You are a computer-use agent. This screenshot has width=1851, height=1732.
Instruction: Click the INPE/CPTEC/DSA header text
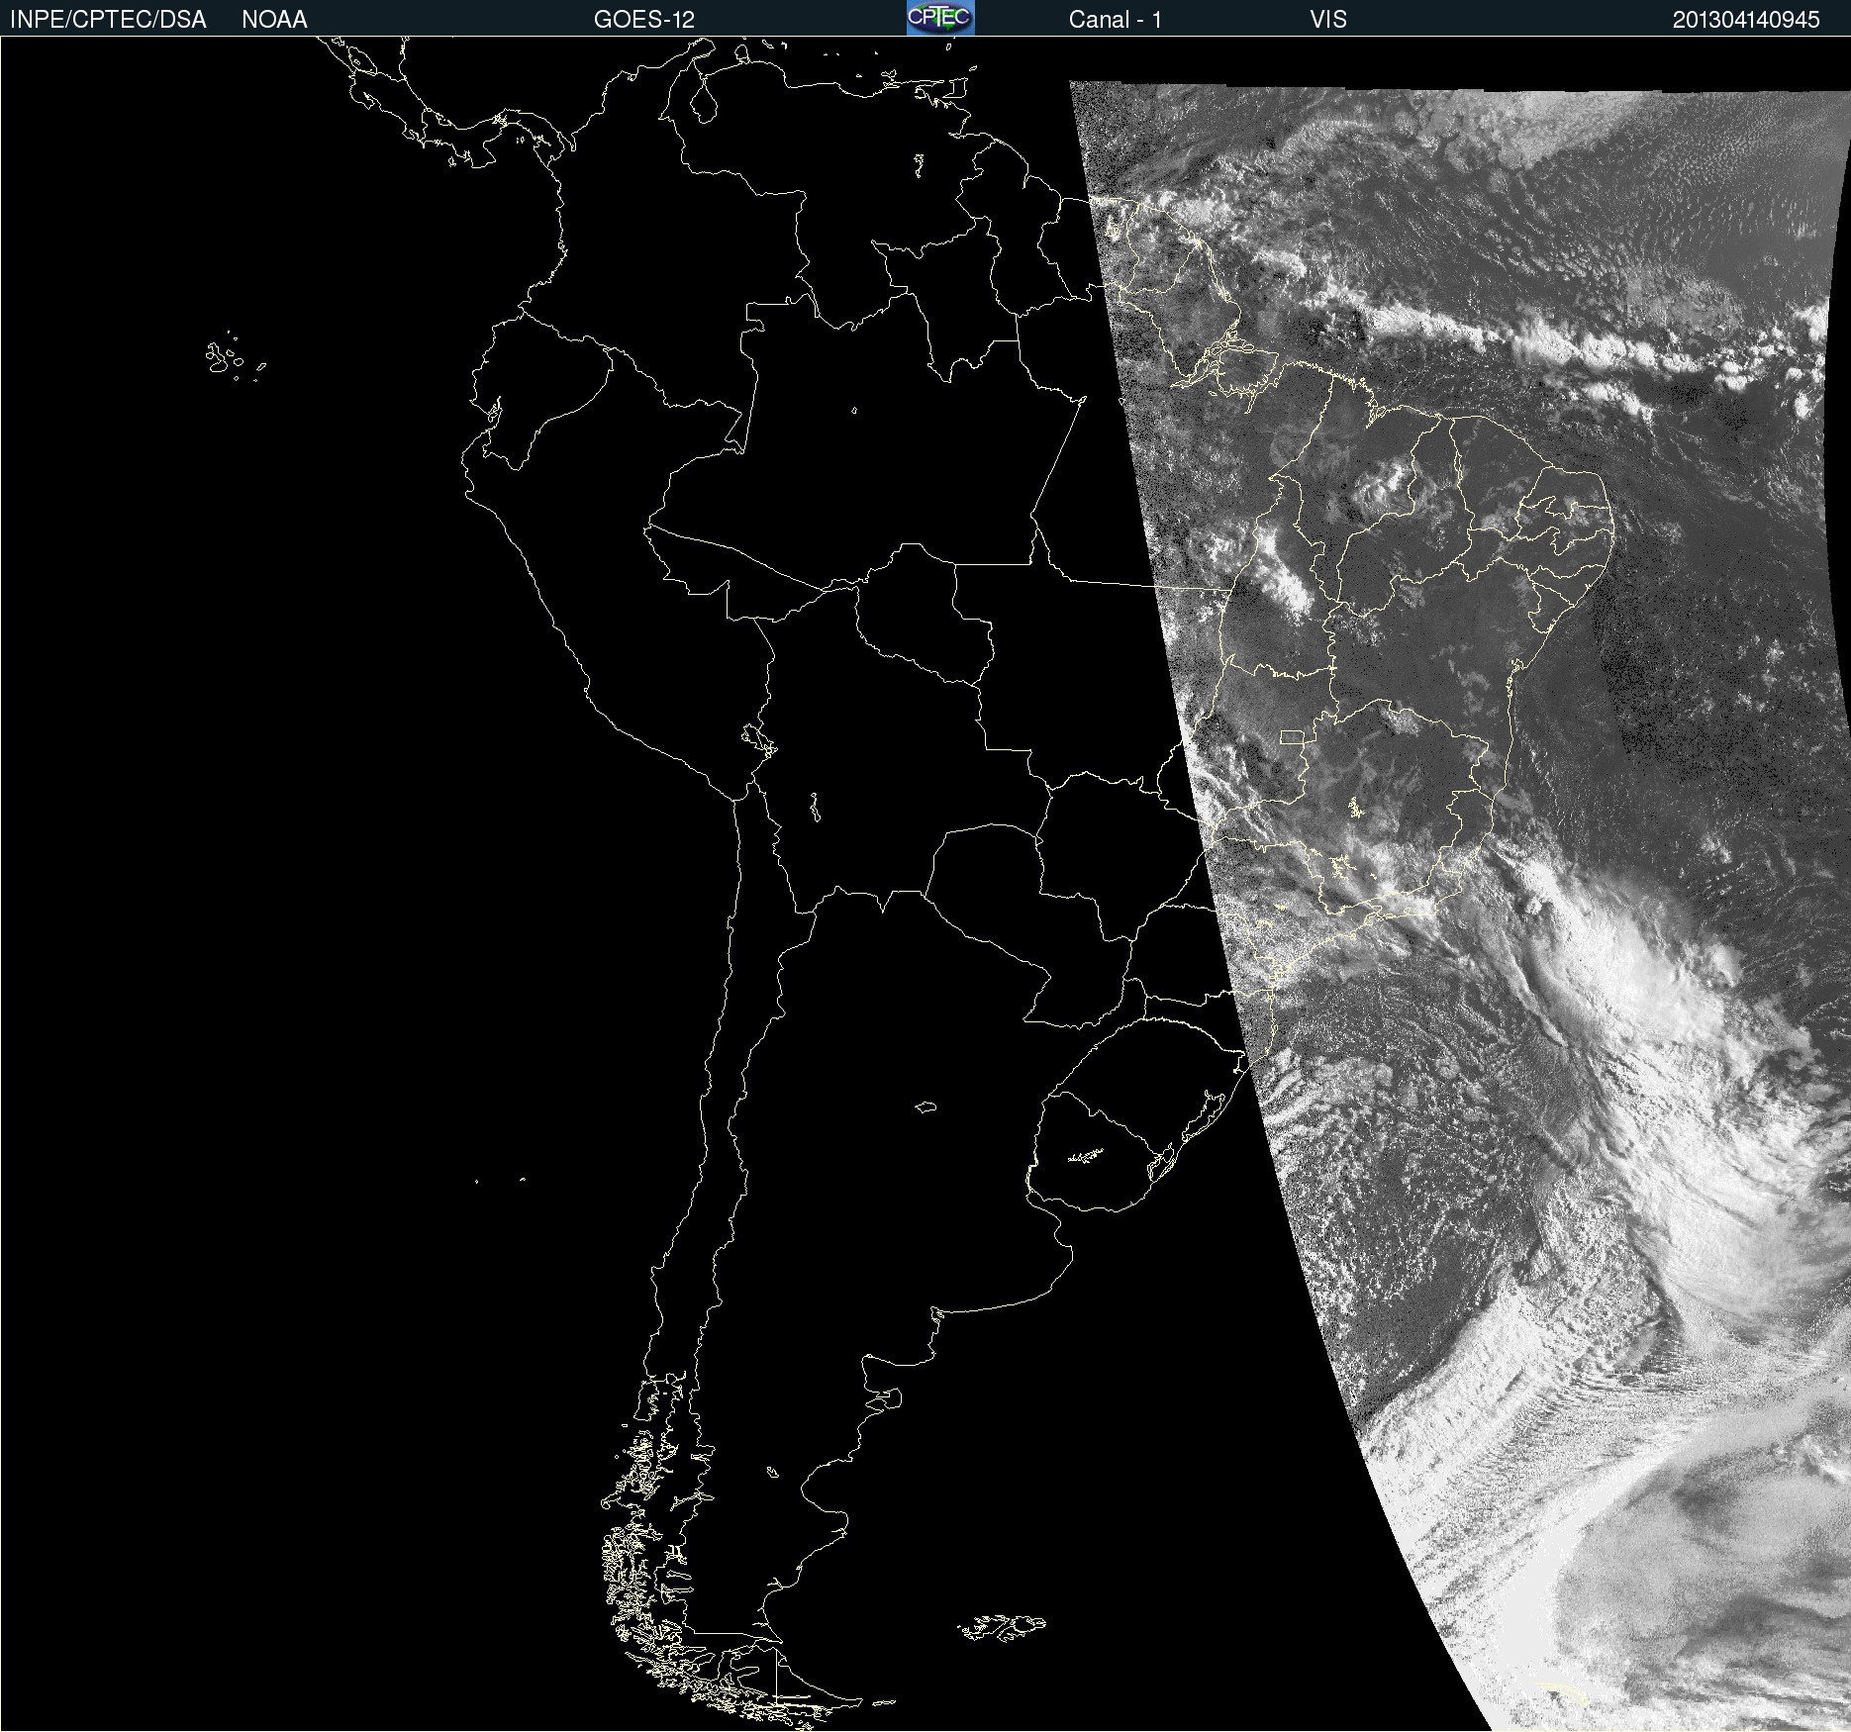pyautogui.click(x=108, y=20)
